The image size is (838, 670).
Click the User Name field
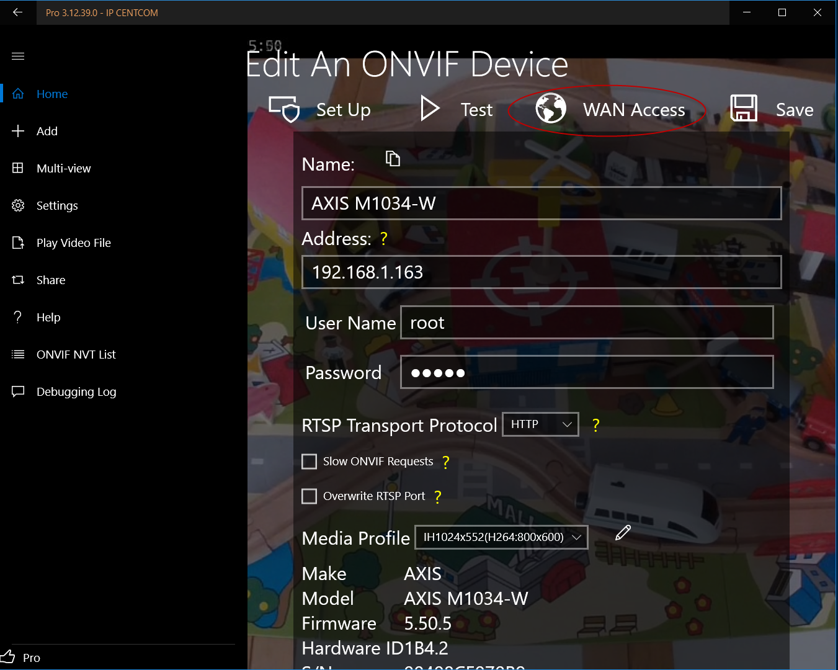tap(587, 323)
